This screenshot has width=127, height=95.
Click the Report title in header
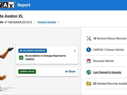[x=24, y=5]
